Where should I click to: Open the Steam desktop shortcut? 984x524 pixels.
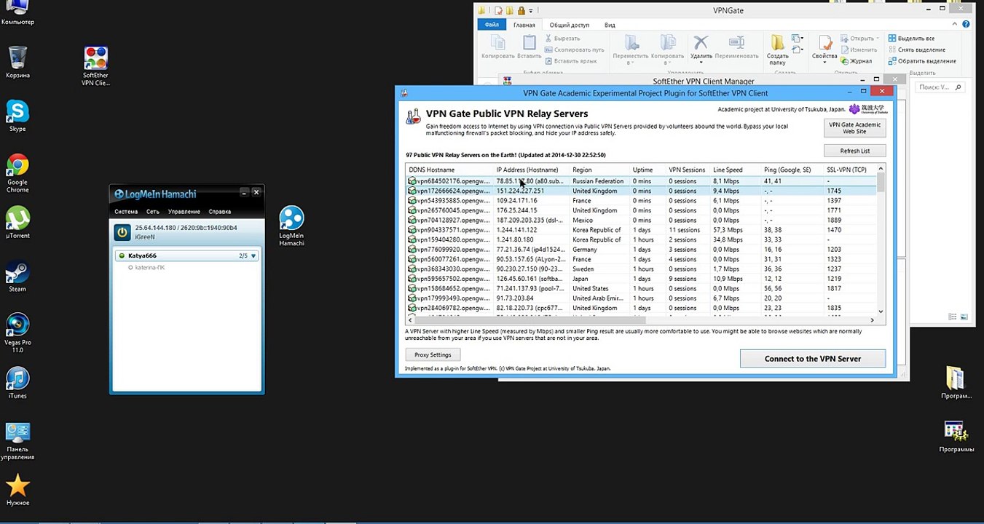click(x=17, y=277)
